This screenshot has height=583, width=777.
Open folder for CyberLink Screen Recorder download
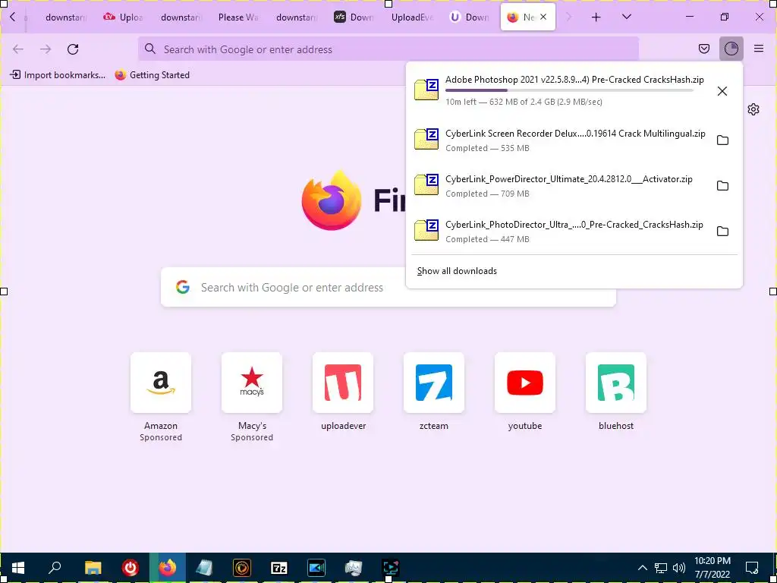(722, 140)
